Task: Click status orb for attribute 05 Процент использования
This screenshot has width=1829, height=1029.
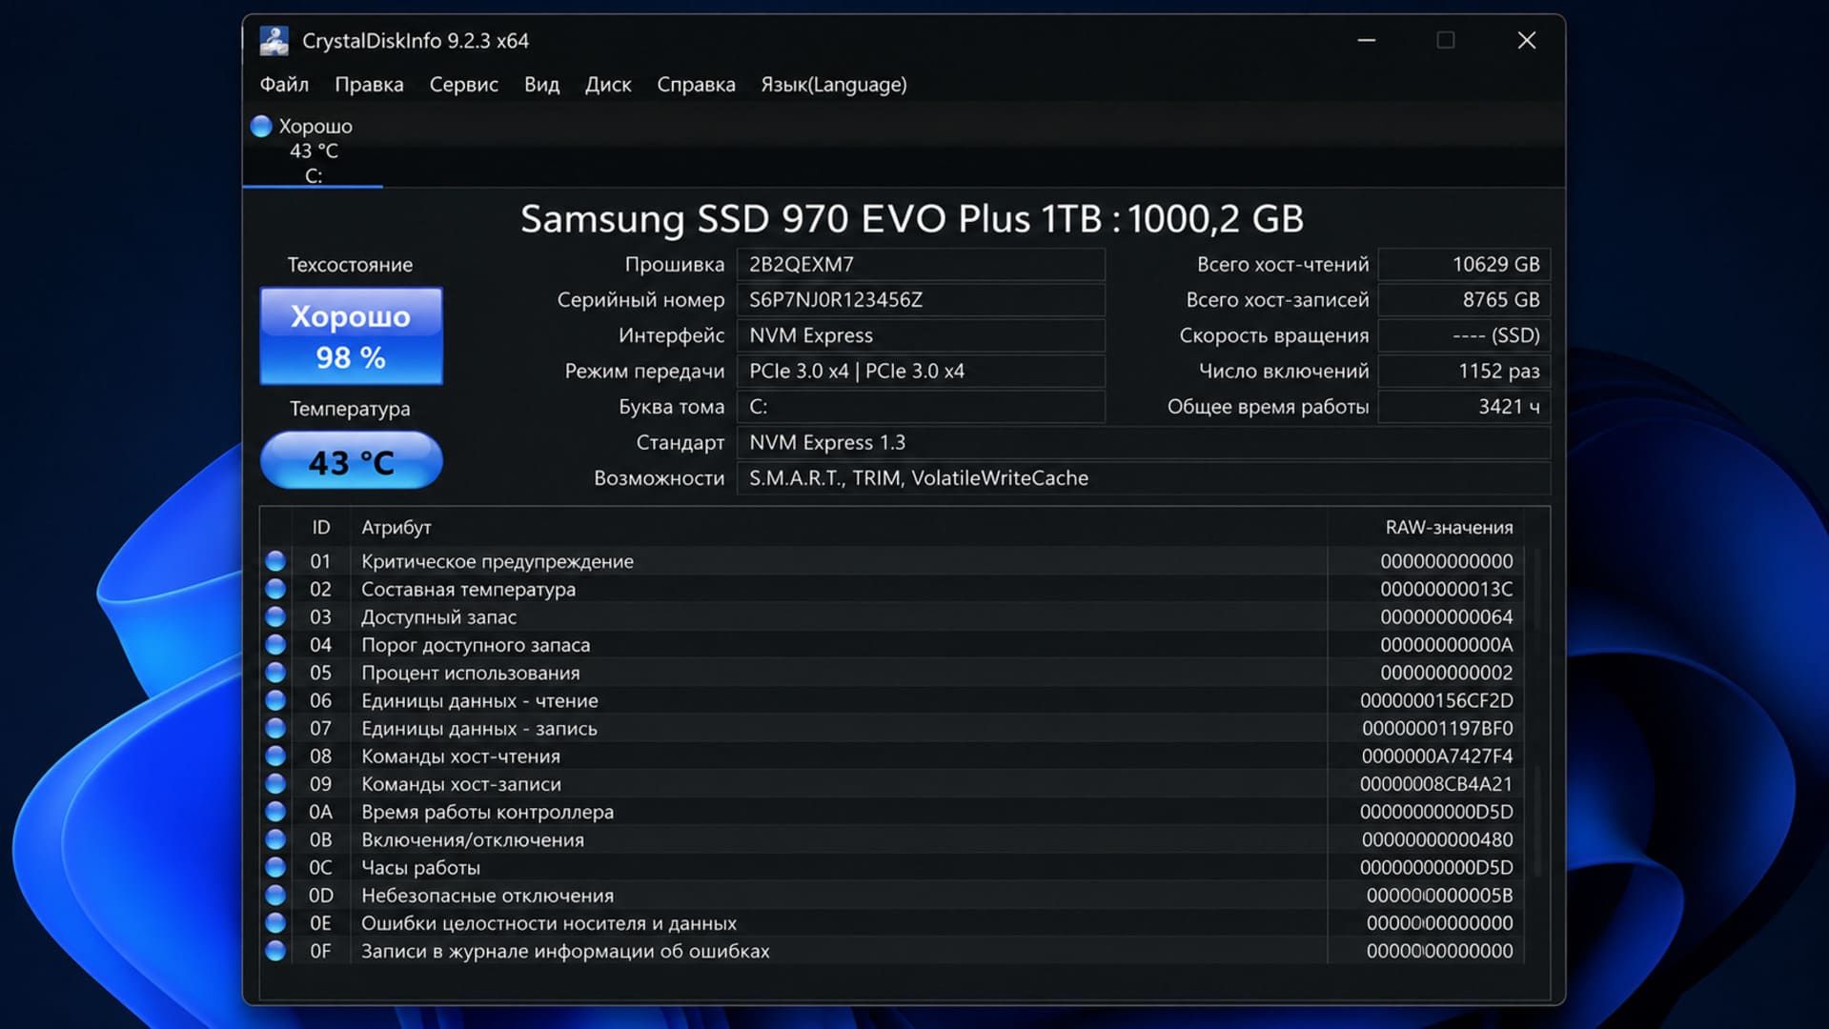Action: click(x=275, y=673)
